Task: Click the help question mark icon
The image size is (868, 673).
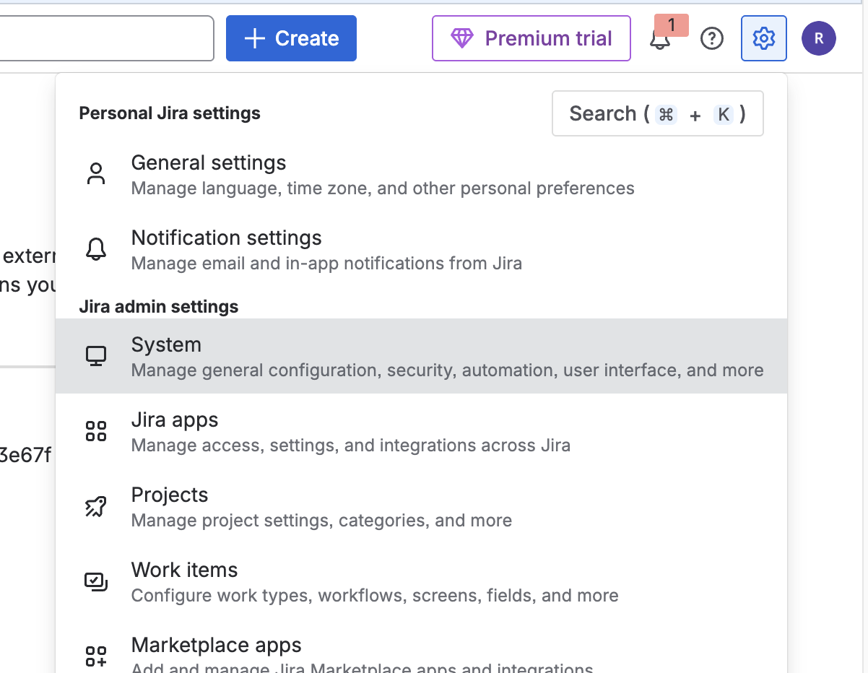Action: pos(712,38)
